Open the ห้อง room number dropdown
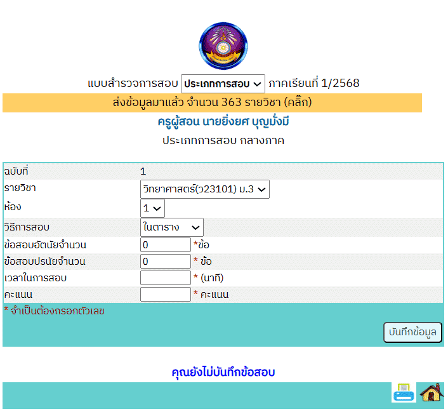The width and height of the screenshot is (448, 414). tap(152, 208)
